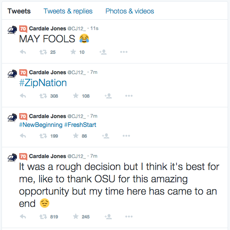Open more options on #NewBeginning tweet
The height and width of the screenshot is (230, 230).
click(x=127, y=136)
